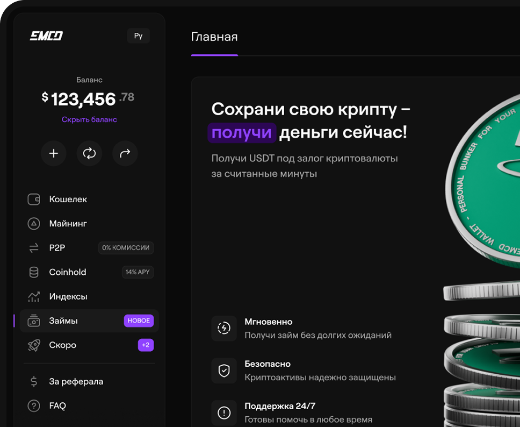Select the Займы menu item
Viewport: 520px width, 427px height.
point(89,321)
